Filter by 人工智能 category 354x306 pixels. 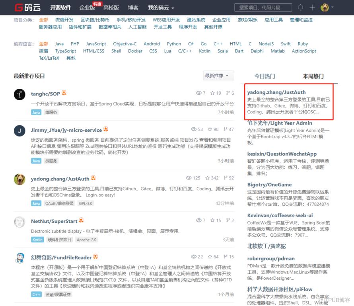click(x=138, y=27)
